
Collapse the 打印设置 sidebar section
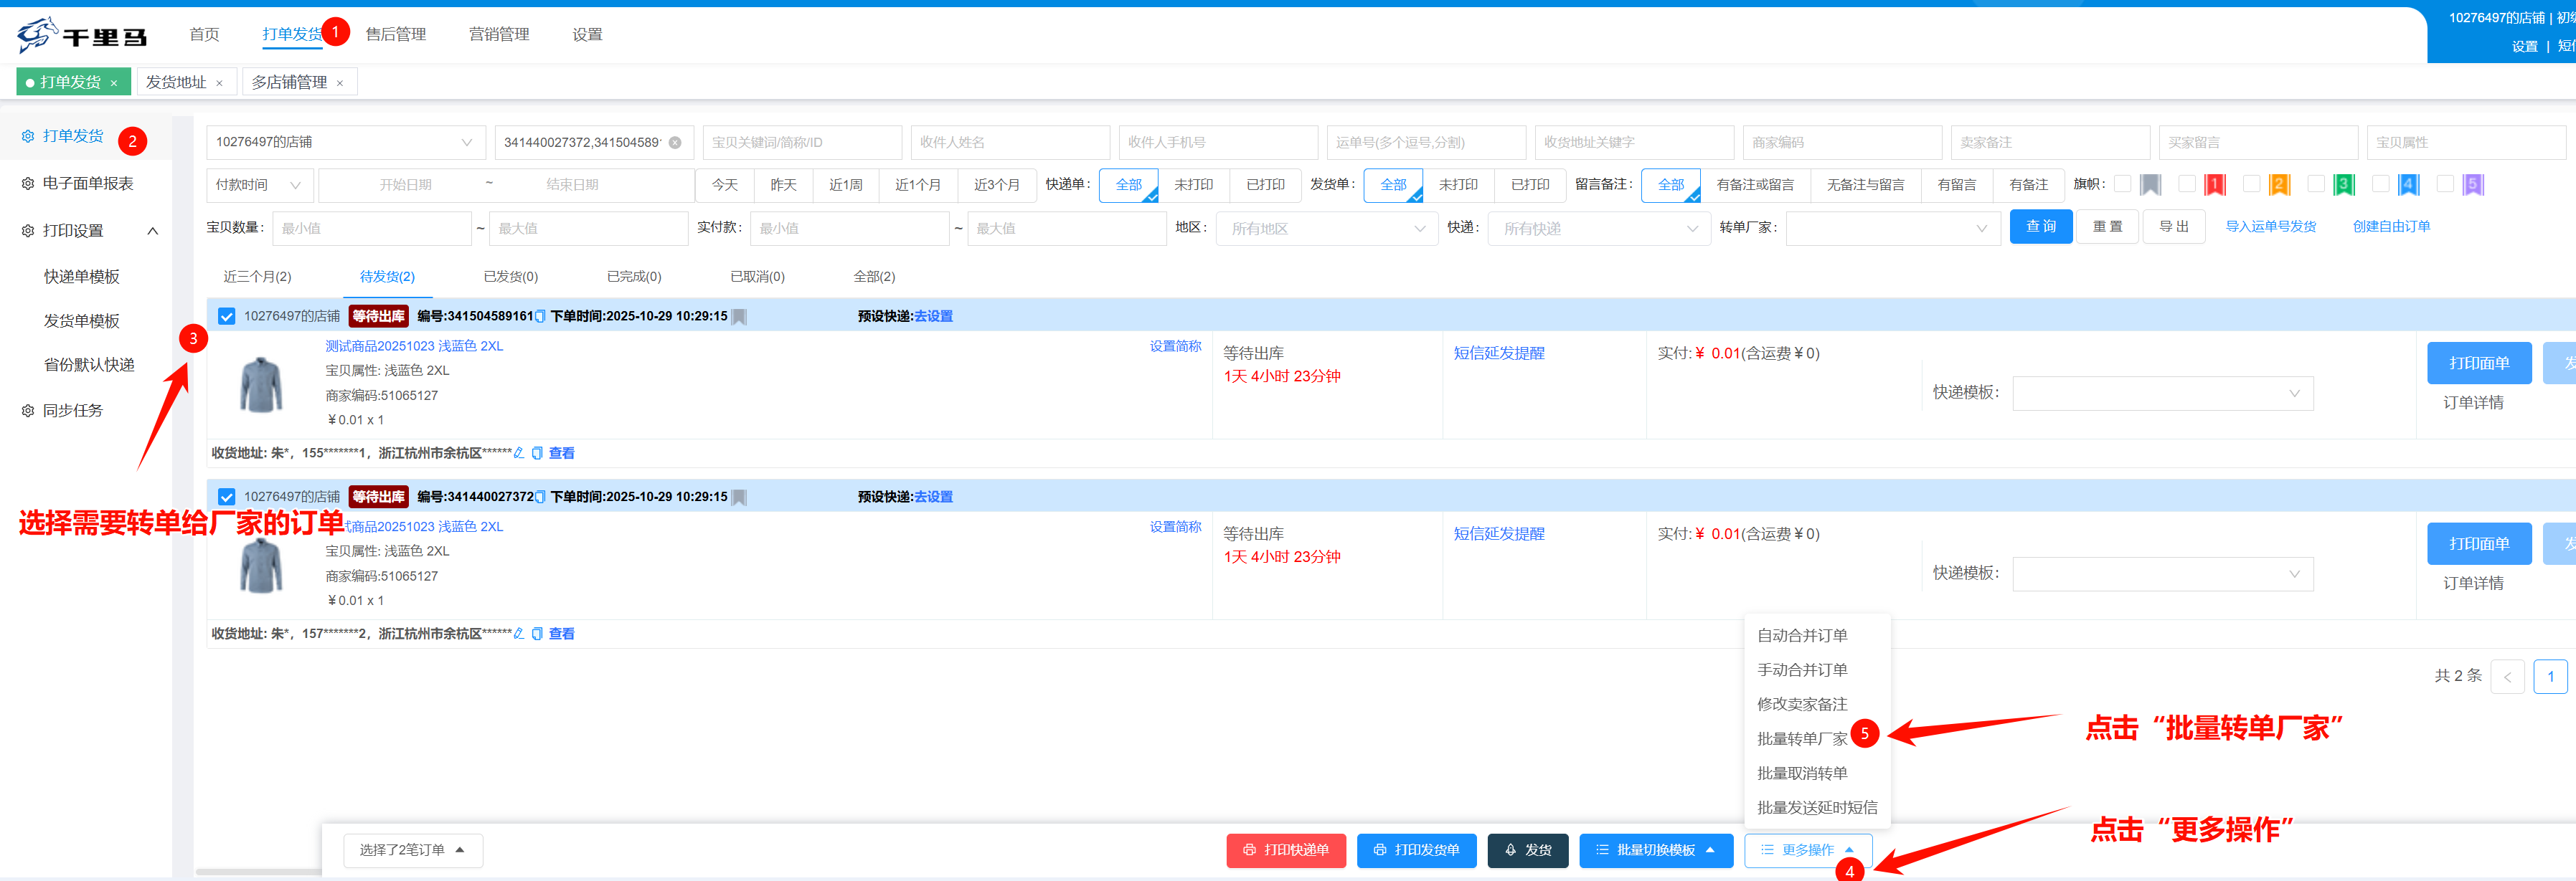(152, 231)
